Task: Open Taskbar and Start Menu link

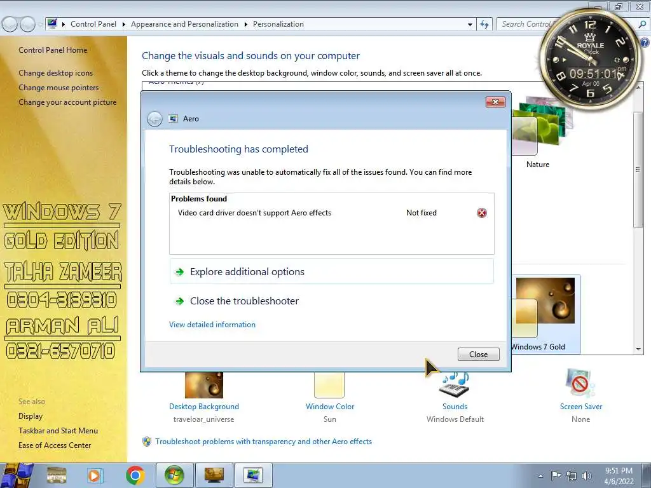Action: [x=58, y=431]
